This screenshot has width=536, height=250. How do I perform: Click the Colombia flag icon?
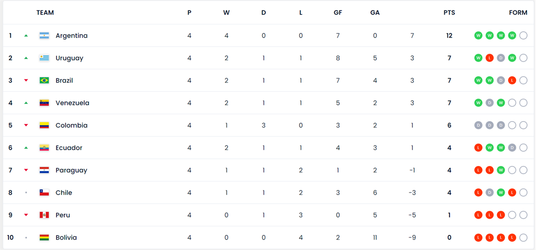44,125
